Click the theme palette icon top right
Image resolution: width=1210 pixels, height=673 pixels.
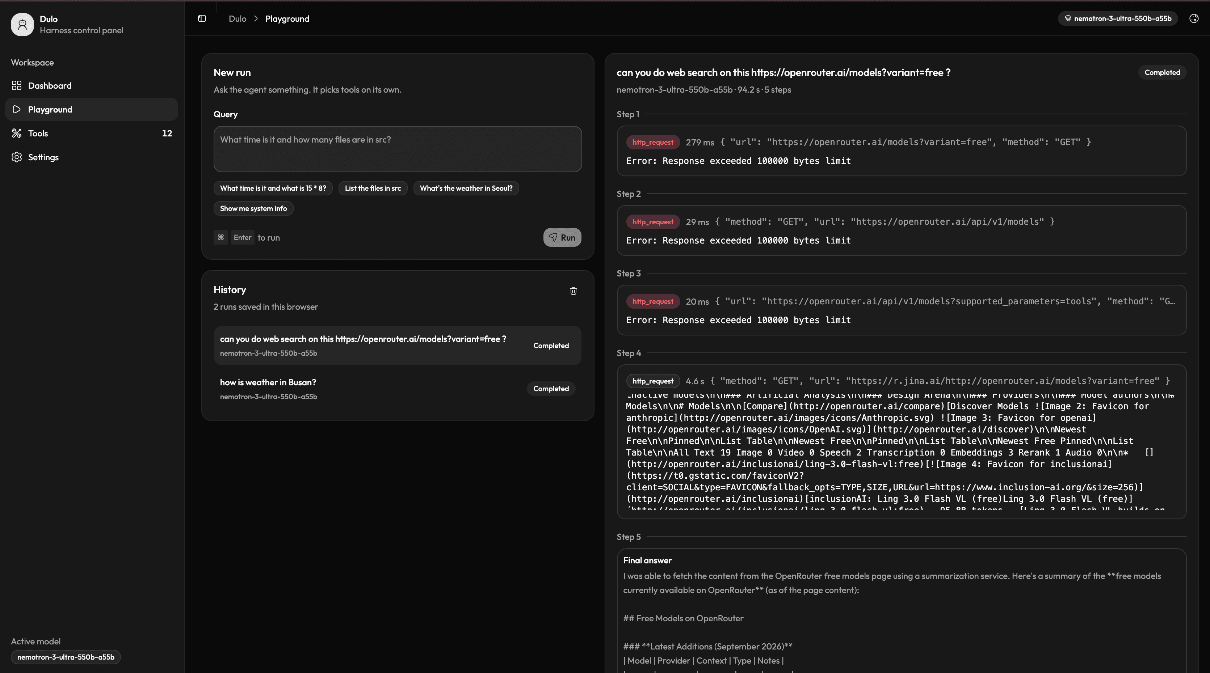(x=1194, y=18)
